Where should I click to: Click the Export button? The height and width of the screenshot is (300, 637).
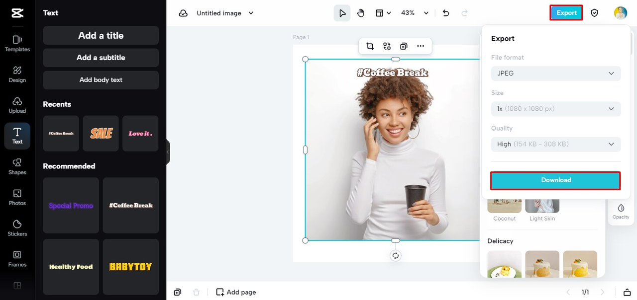click(566, 13)
